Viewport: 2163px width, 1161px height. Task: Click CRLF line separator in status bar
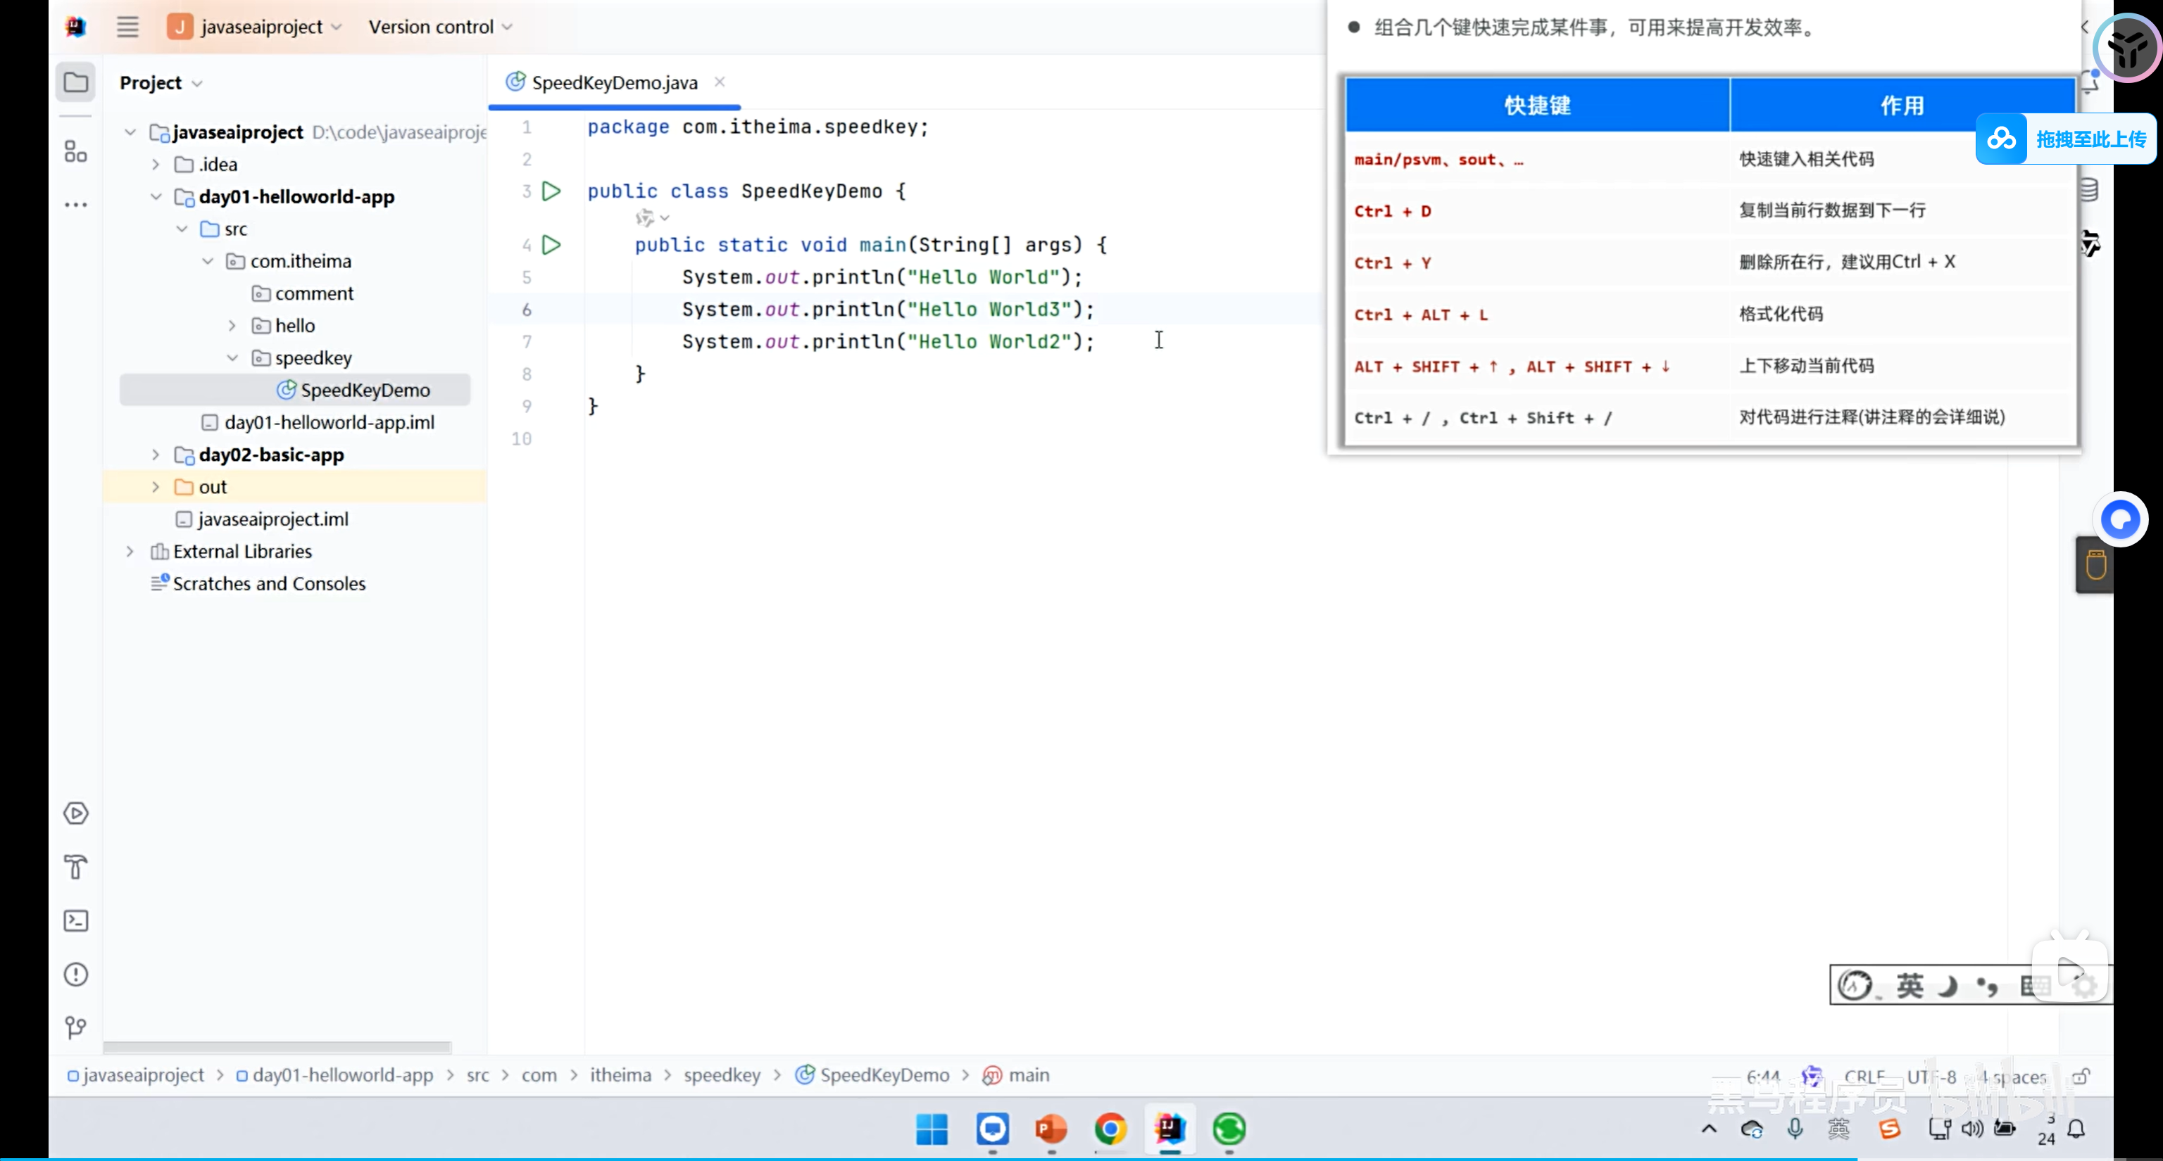(x=1864, y=1077)
